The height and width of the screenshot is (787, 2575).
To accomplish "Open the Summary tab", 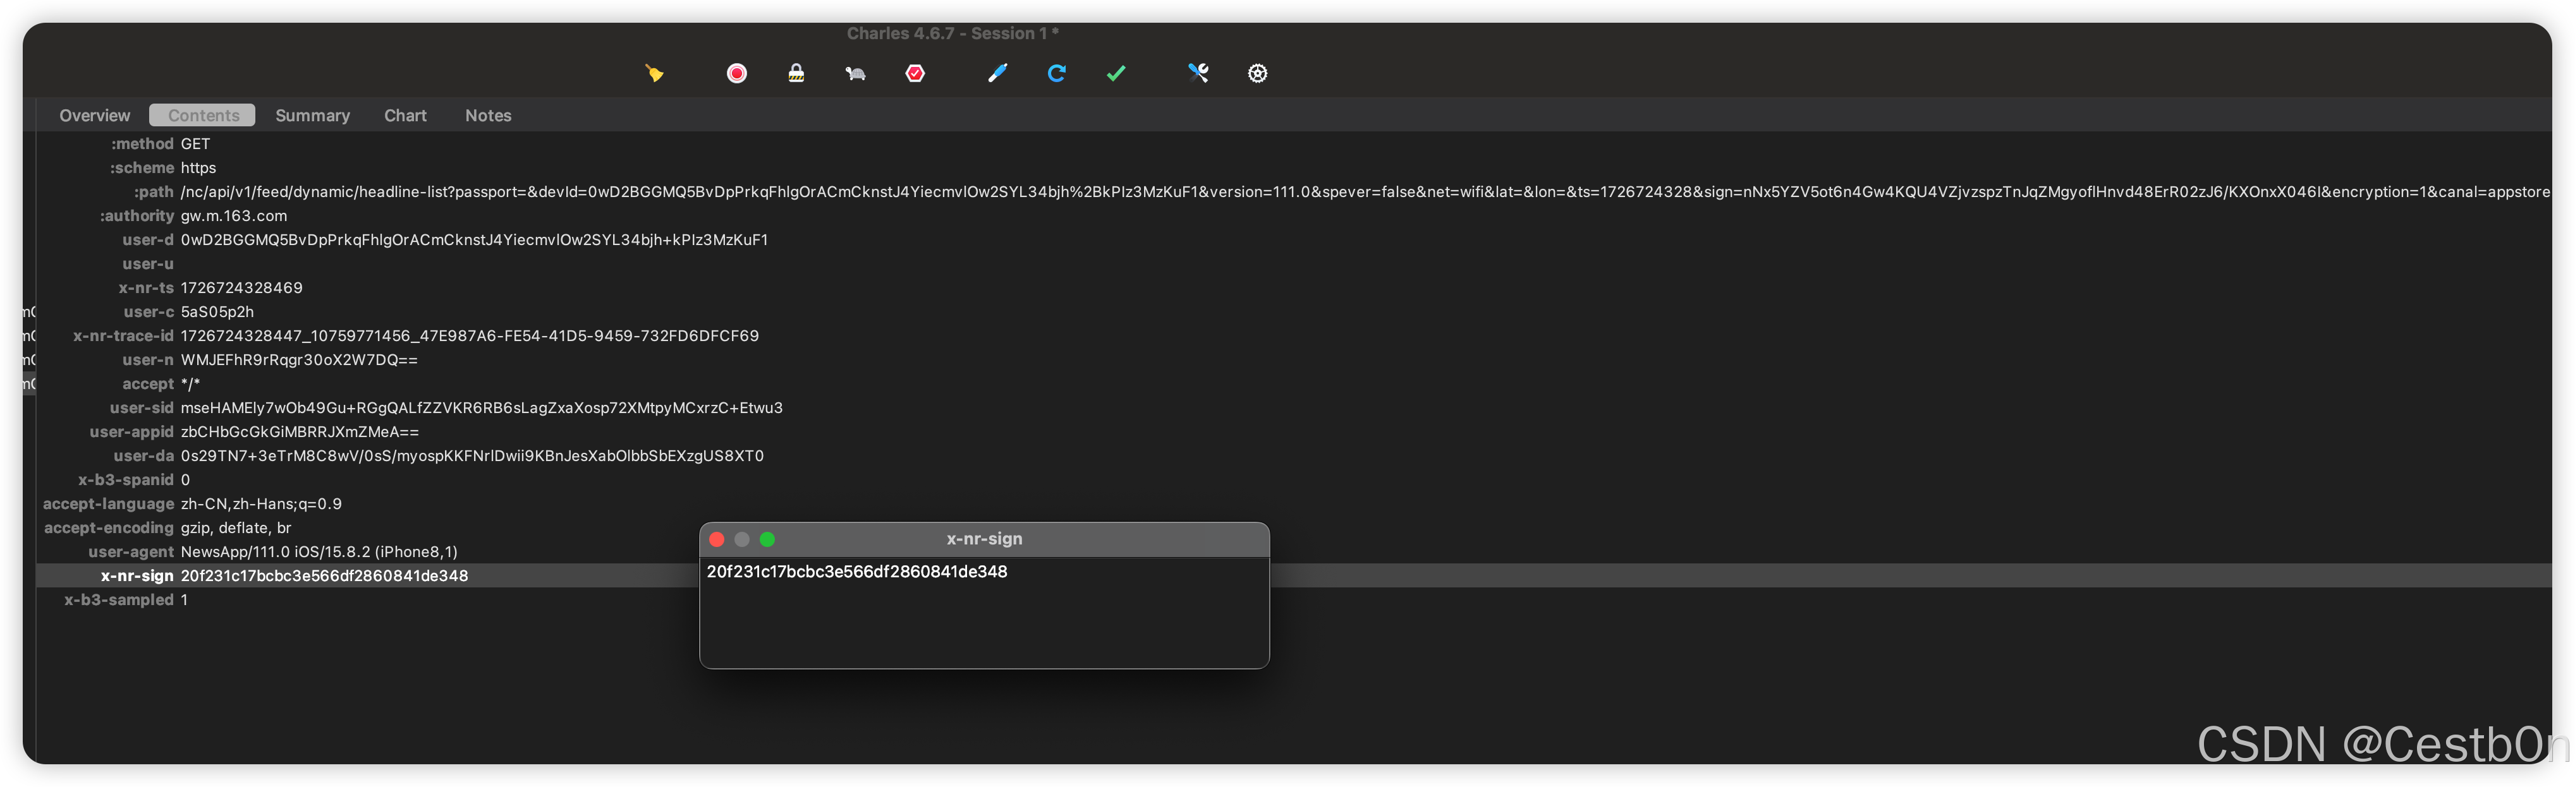I will (x=312, y=116).
